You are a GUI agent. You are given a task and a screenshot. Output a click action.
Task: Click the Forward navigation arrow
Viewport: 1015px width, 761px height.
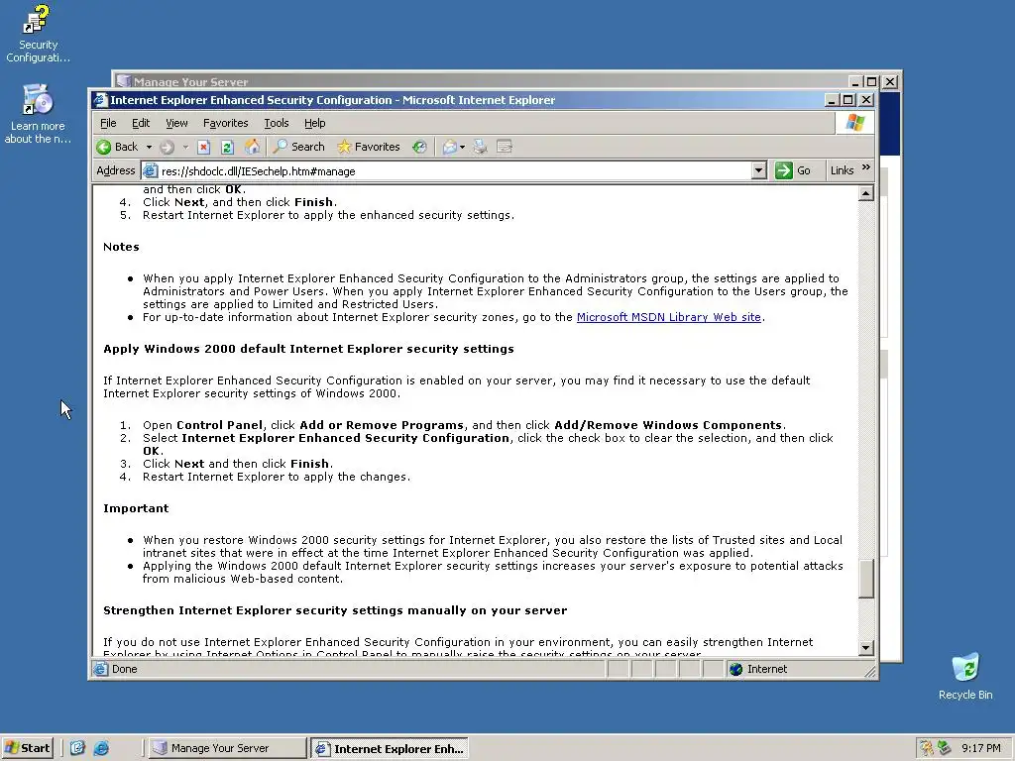coord(167,147)
